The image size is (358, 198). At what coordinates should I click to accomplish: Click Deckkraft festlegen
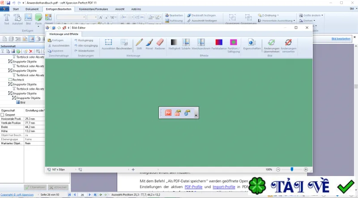201,15
